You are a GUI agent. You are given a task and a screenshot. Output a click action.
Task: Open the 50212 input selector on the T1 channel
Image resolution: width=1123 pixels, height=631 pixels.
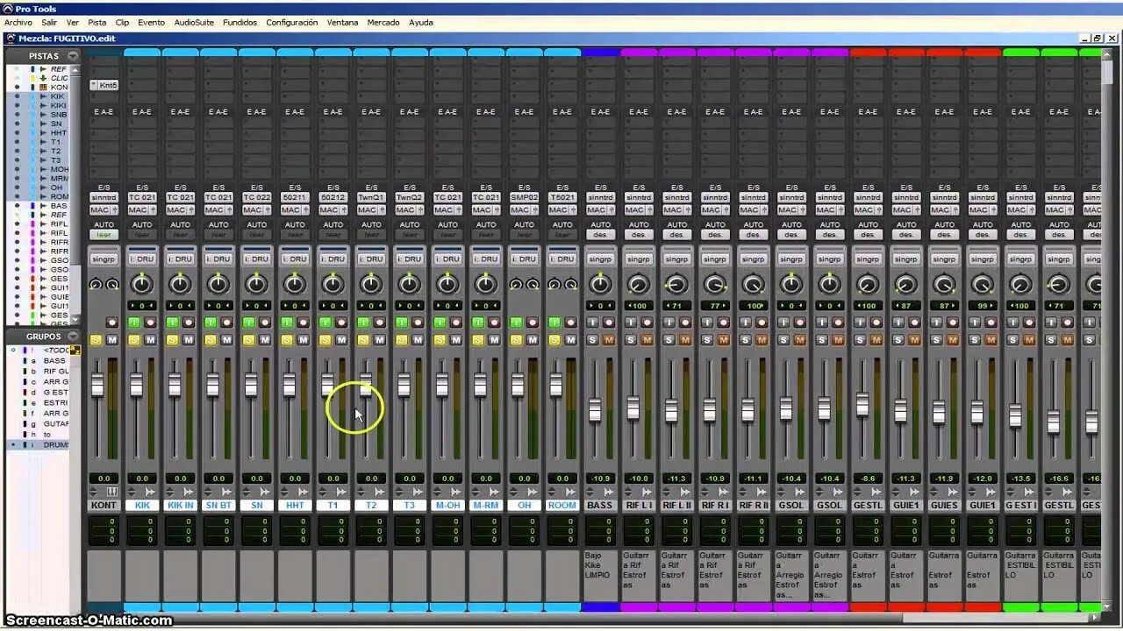(x=333, y=198)
